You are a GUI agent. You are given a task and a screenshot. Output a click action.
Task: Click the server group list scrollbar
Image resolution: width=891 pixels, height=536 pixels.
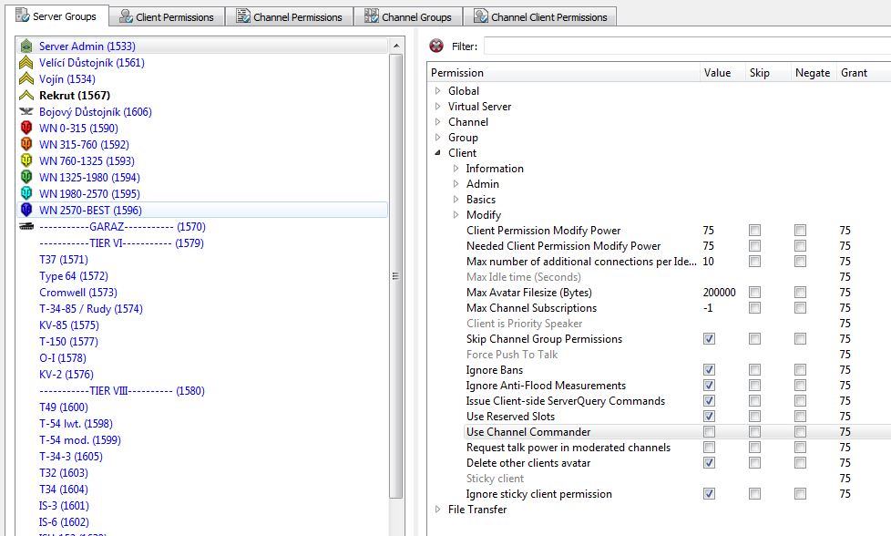coord(395,273)
